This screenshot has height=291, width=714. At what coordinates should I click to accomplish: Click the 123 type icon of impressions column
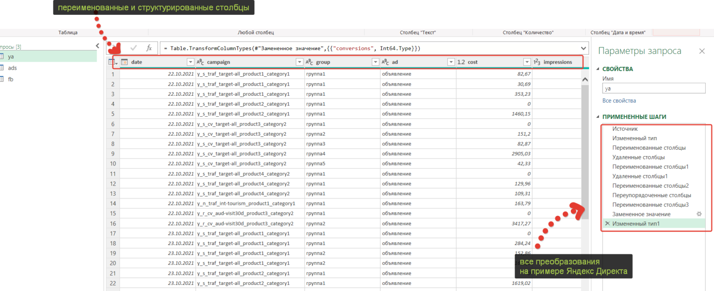536,62
